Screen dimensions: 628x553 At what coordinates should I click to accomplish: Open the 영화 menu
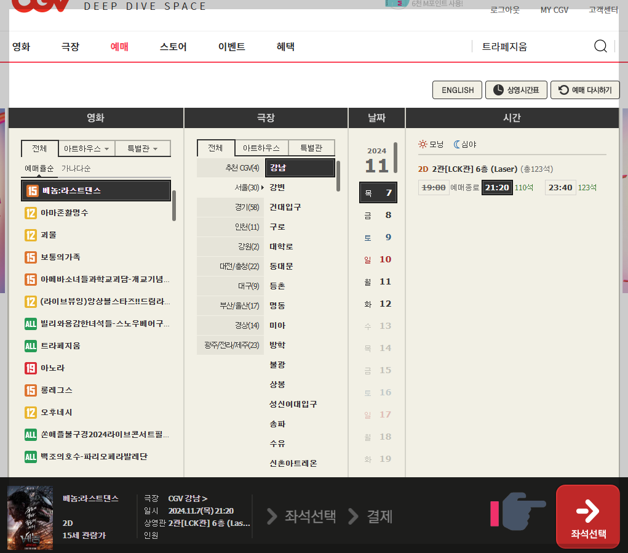coord(22,47)
